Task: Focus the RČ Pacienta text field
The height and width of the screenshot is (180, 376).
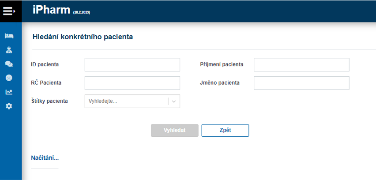Action: (132, 83)
